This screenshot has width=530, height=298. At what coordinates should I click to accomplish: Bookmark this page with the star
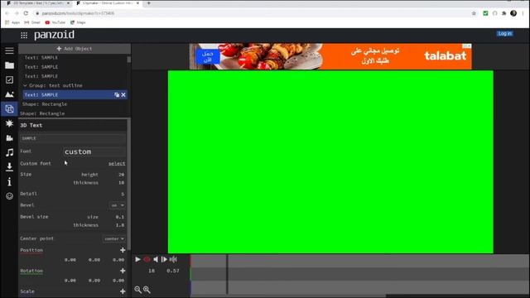click(x=474, y=13)
